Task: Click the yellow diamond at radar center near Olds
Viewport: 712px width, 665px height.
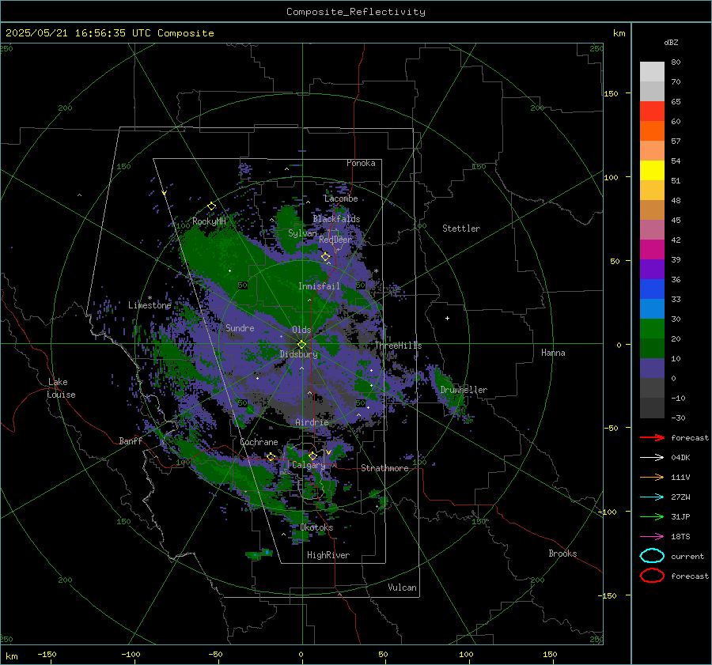Action: coord(301,345)
